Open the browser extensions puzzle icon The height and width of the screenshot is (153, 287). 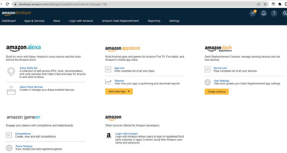(280, 4)
